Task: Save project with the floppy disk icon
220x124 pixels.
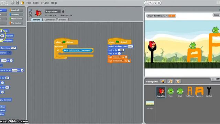Action: pos(18,3)
